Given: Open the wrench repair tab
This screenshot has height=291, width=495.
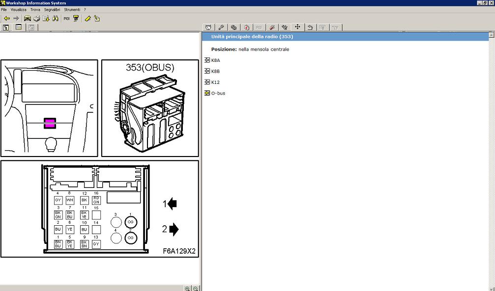Looking at the screenshot, I should 221,27.
